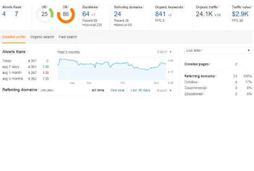Click sidebar Referring domains value 24
Screen dimensions: 254x171
coord(235,76)
